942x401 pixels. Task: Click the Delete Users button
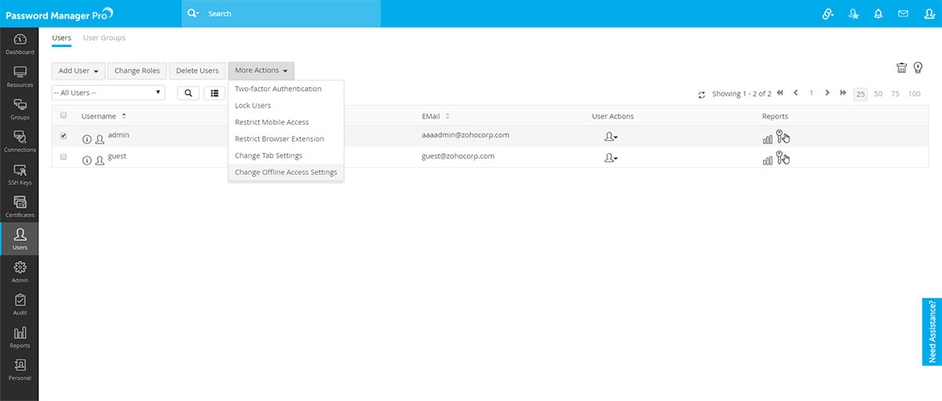tap(197, 71)
